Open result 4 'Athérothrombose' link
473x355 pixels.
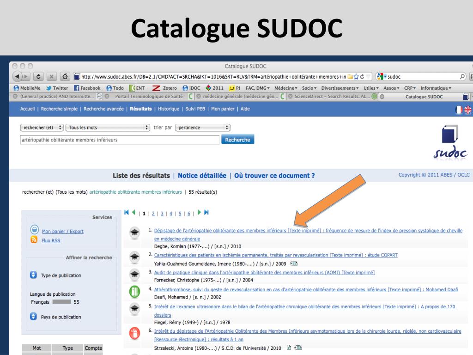(x=306, y=289)
